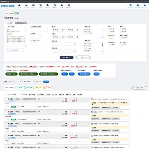
Task: Switch to the grey second search tab
Action: coord(21,23)
